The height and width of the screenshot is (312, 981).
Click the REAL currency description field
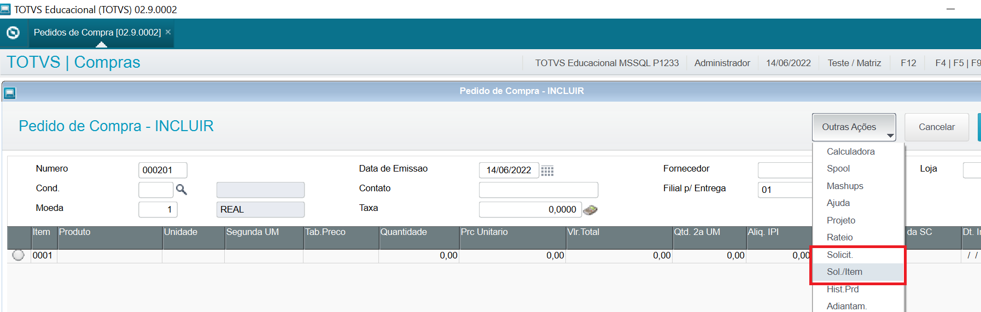coord(261,209)
